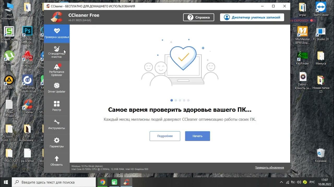Select pa.license file on desktop
The image size is (334, 187).
pyautogui.click(x=27, y=155)
